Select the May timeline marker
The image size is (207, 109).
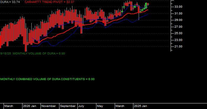[100, 106]
